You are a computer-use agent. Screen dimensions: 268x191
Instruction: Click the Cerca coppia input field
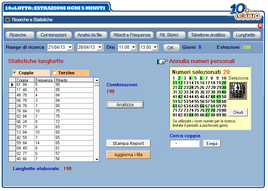(x=185, y=144)
